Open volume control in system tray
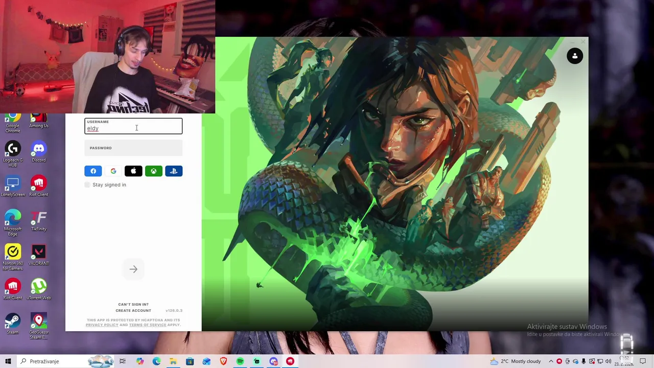 click(x=608, y=361)
